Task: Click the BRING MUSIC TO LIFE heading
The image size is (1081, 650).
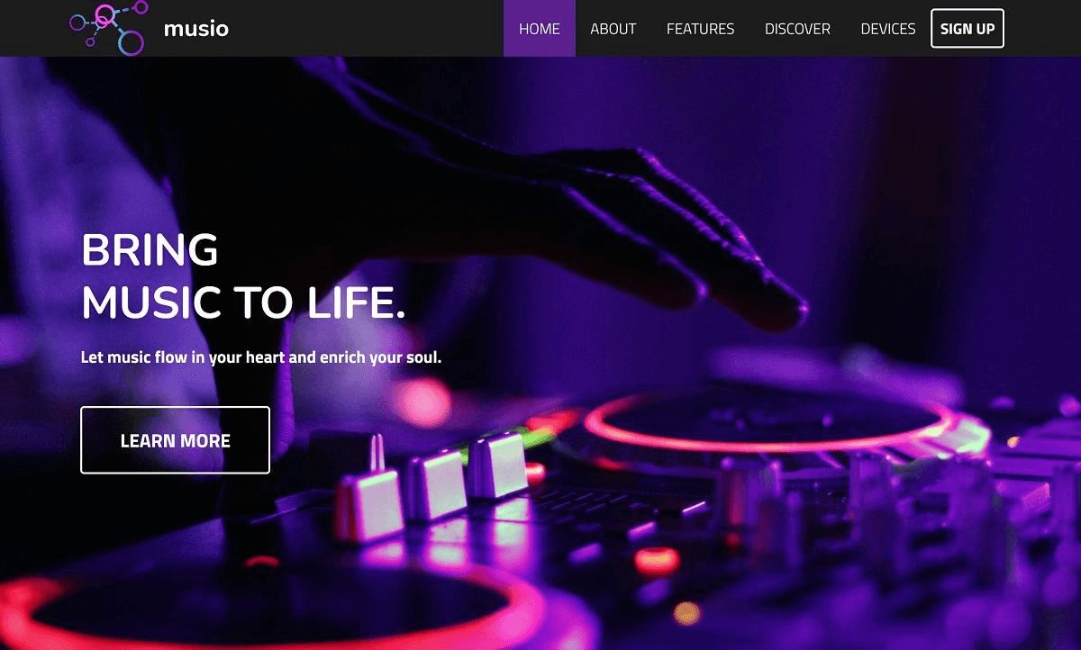Action: 243,276
